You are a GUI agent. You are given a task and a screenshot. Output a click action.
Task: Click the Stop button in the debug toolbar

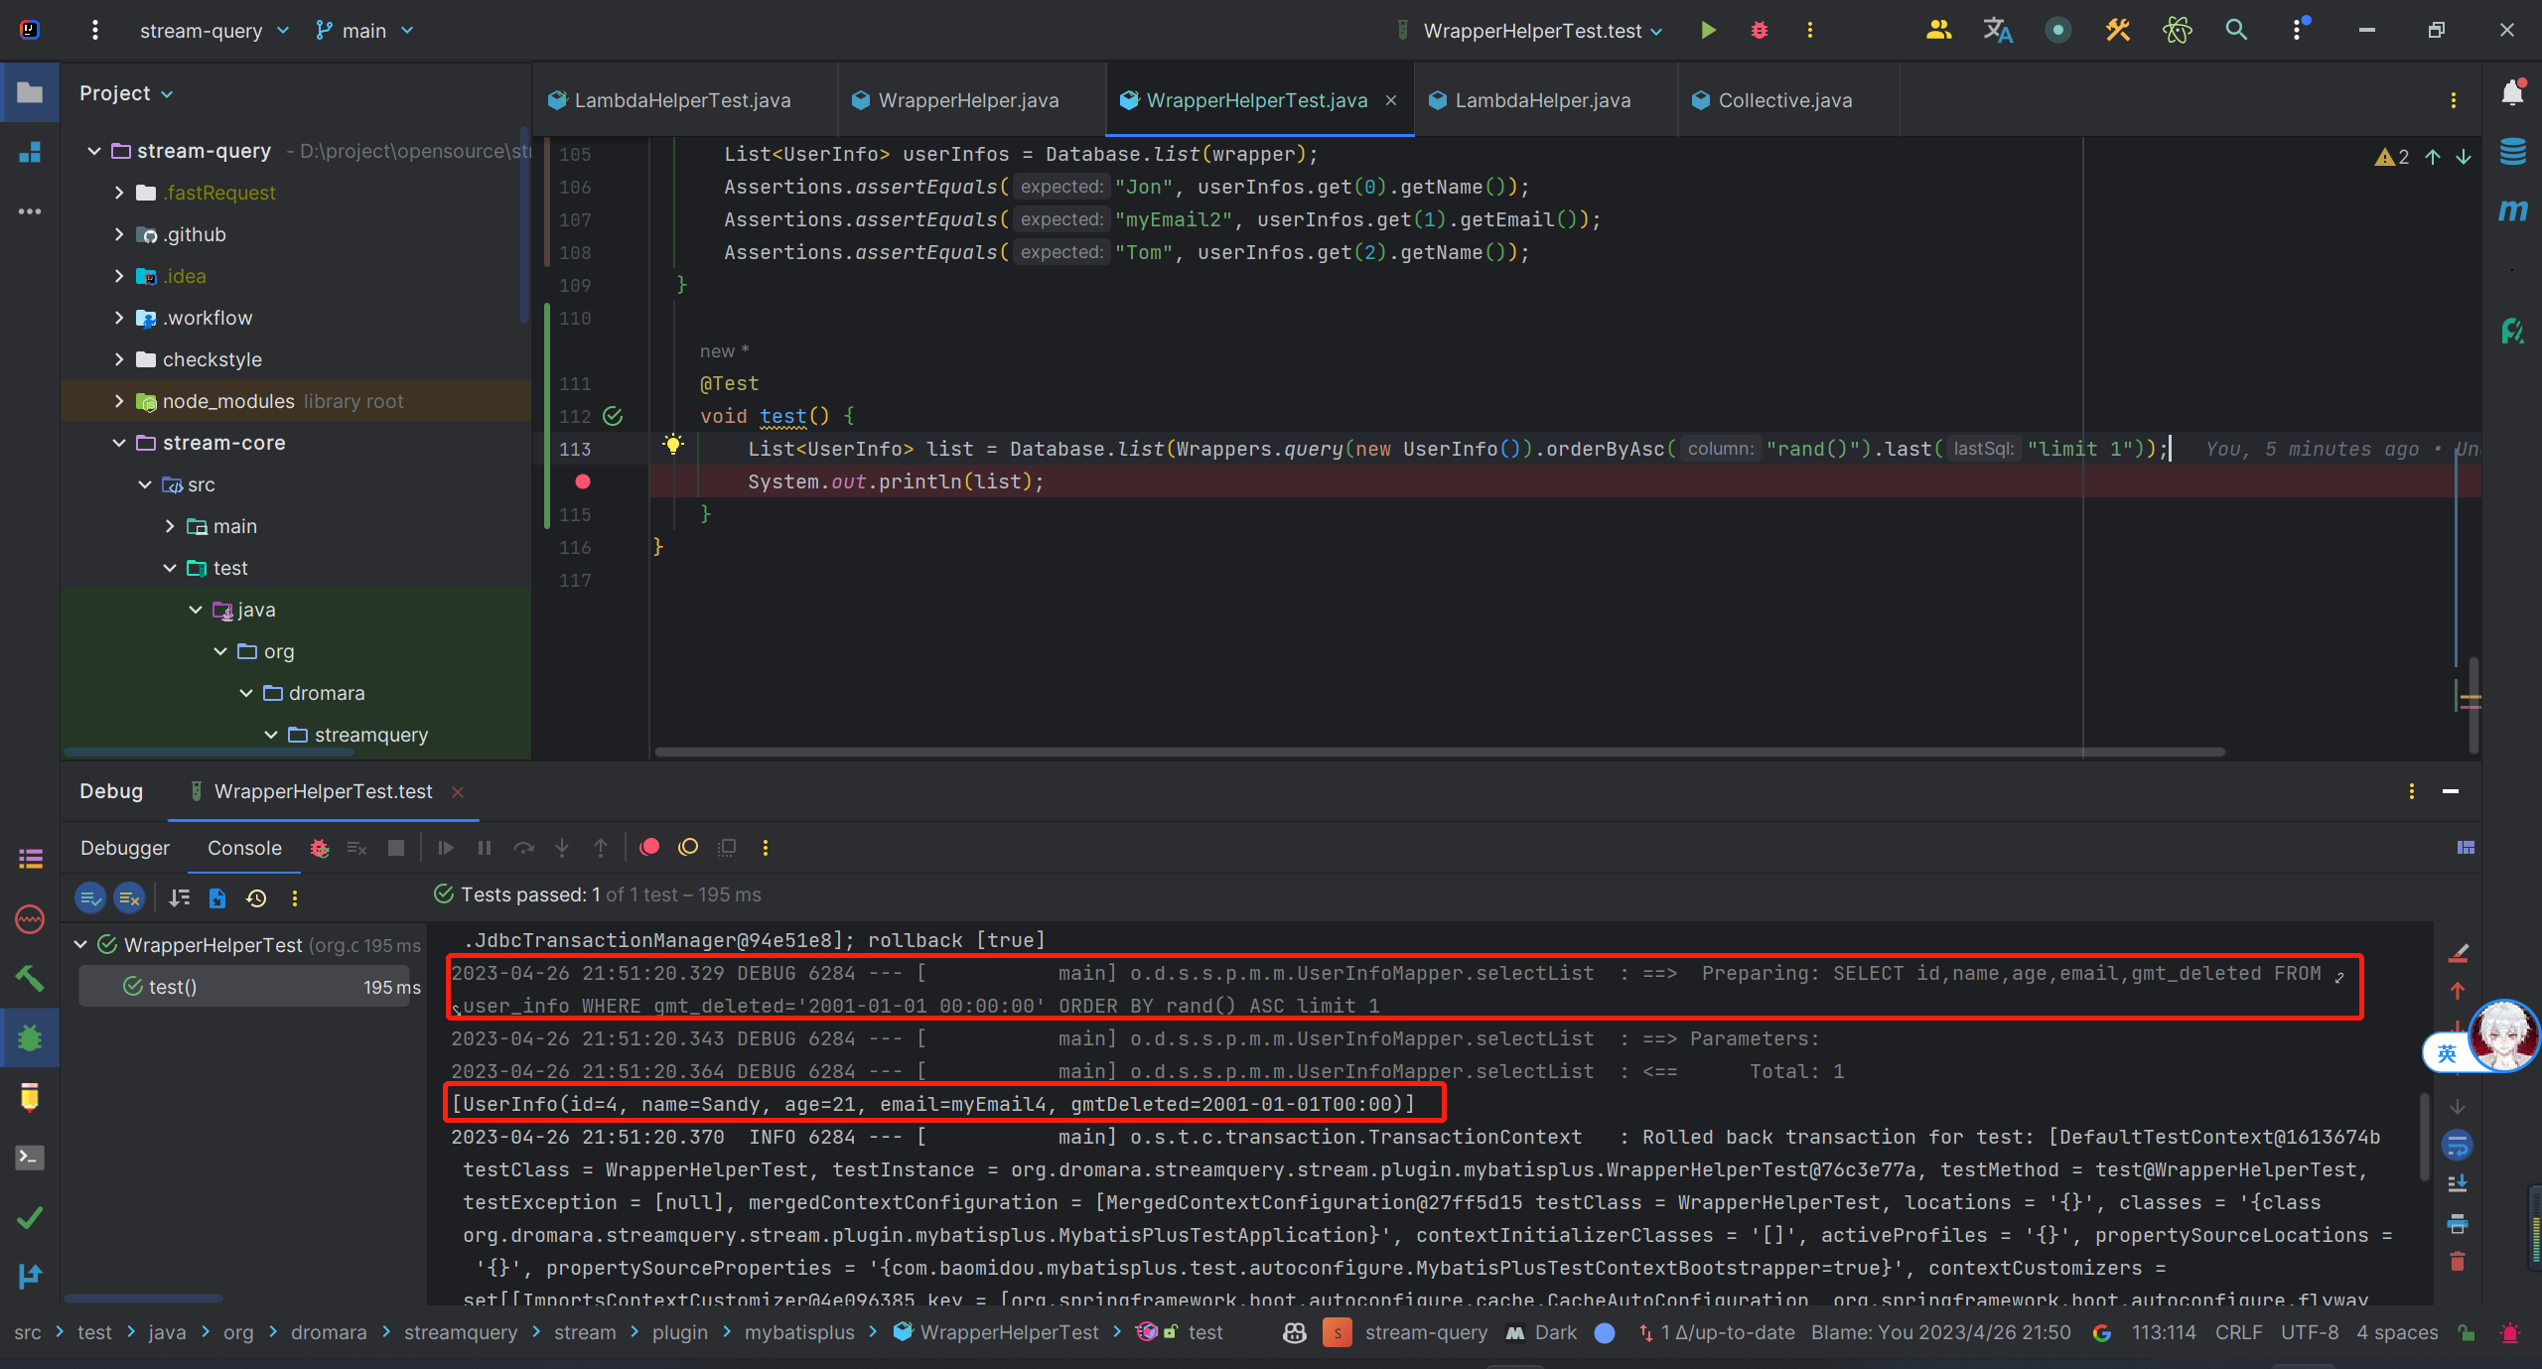[x=396, y=848]
